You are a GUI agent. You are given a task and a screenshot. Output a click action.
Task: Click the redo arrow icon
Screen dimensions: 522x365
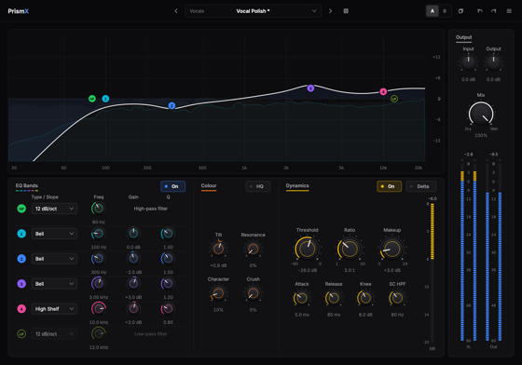pos(494,11)
